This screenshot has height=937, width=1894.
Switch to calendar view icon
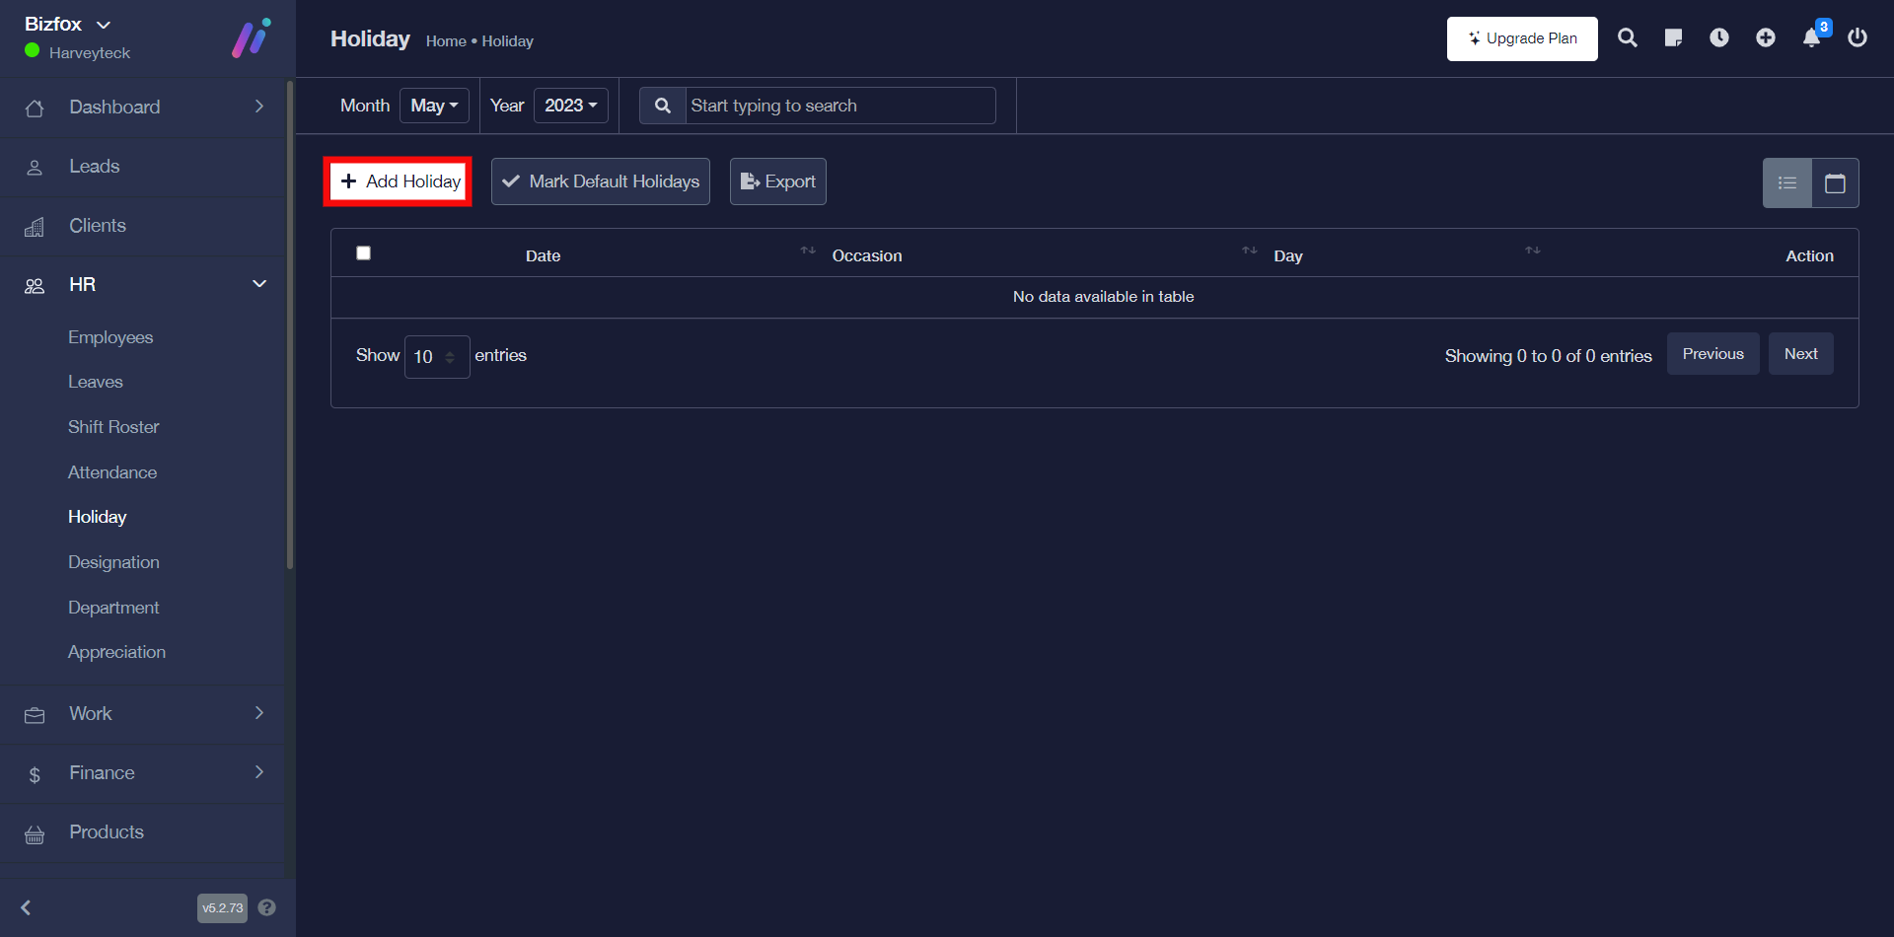click(1835, 183)
